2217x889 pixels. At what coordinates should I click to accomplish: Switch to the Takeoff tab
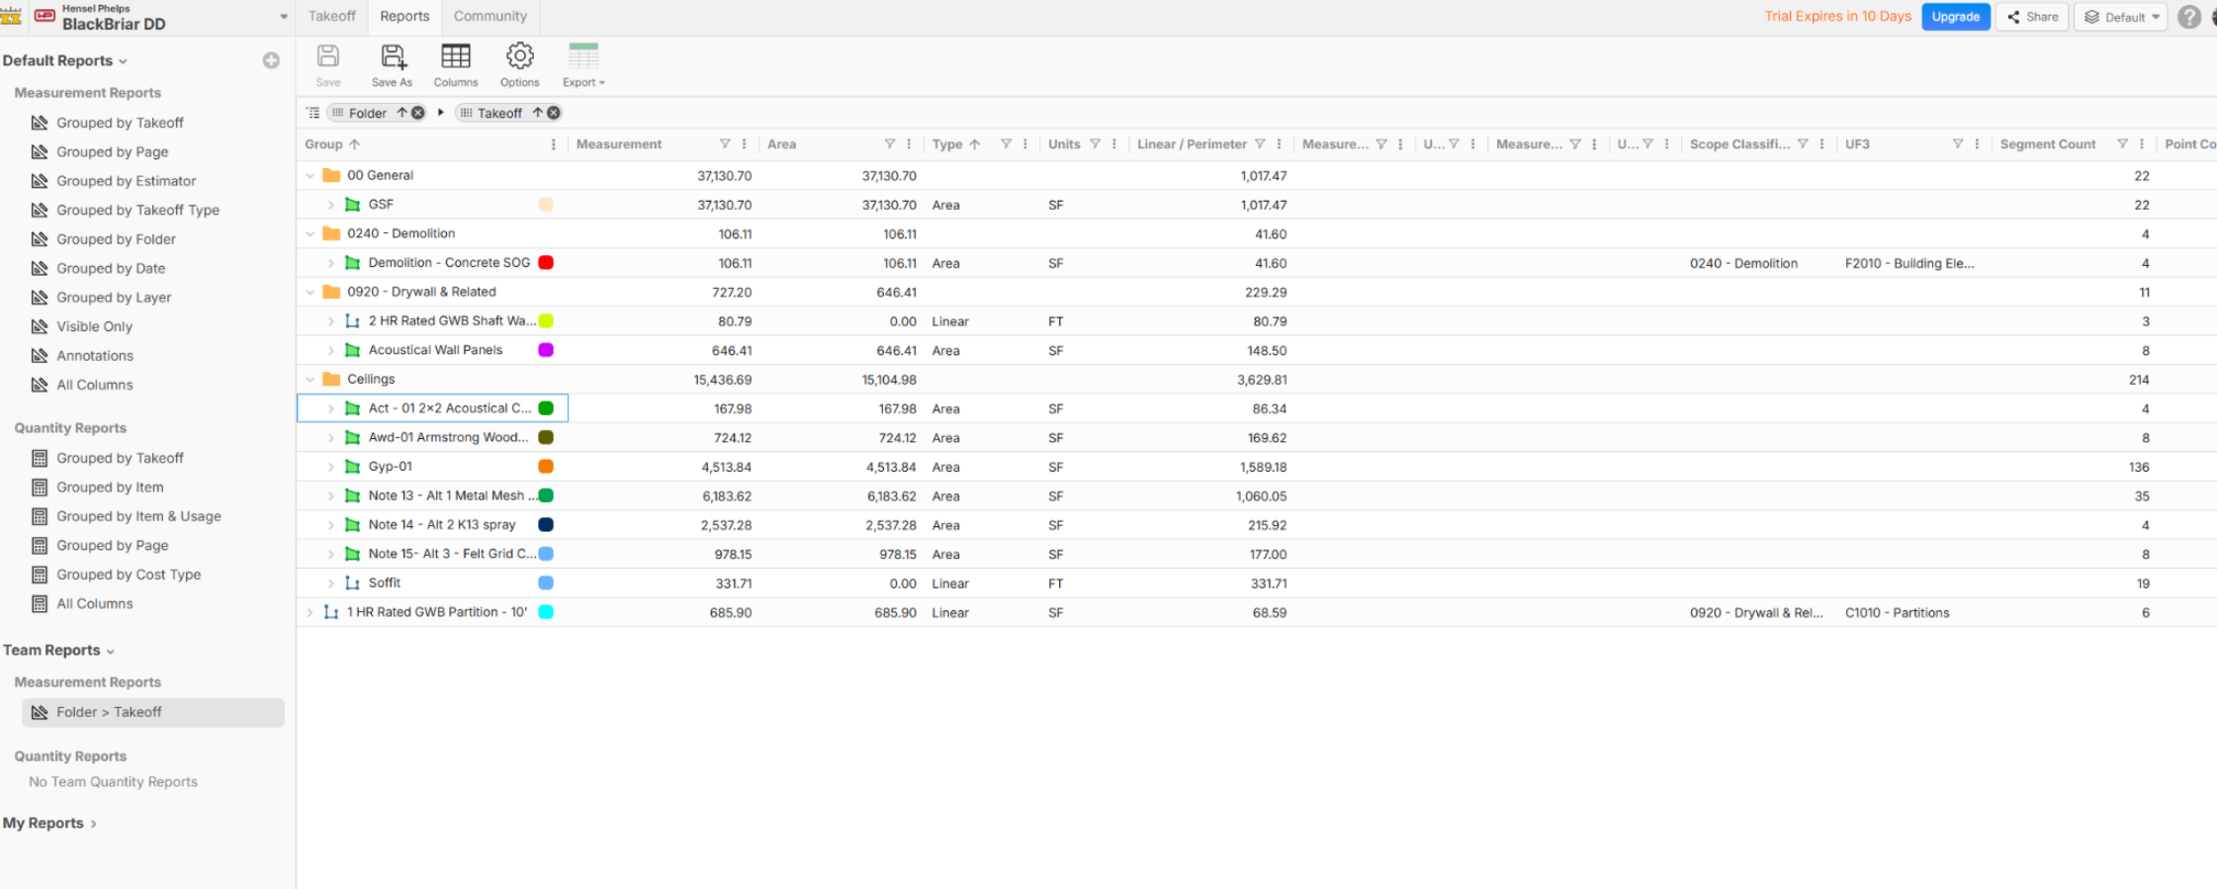point(331,16)
